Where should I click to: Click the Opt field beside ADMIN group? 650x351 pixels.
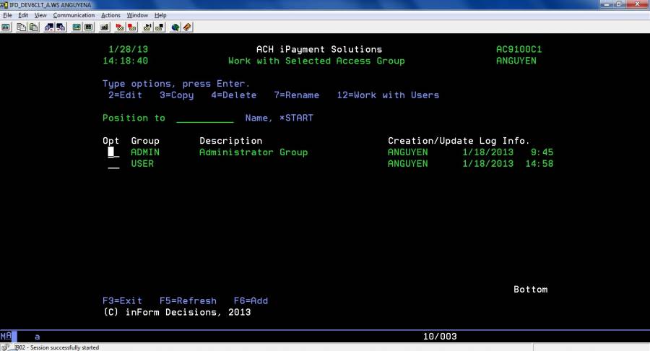(113, 152)
